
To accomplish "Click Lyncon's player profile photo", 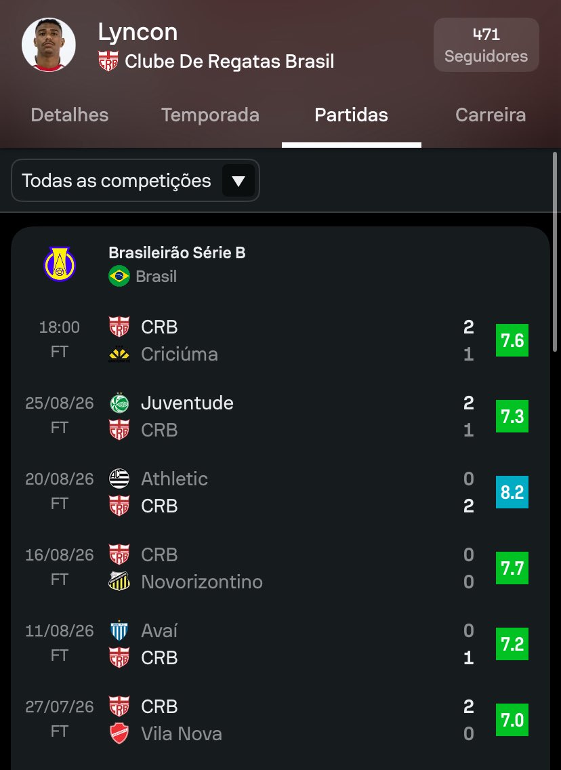I will point(49,45).
